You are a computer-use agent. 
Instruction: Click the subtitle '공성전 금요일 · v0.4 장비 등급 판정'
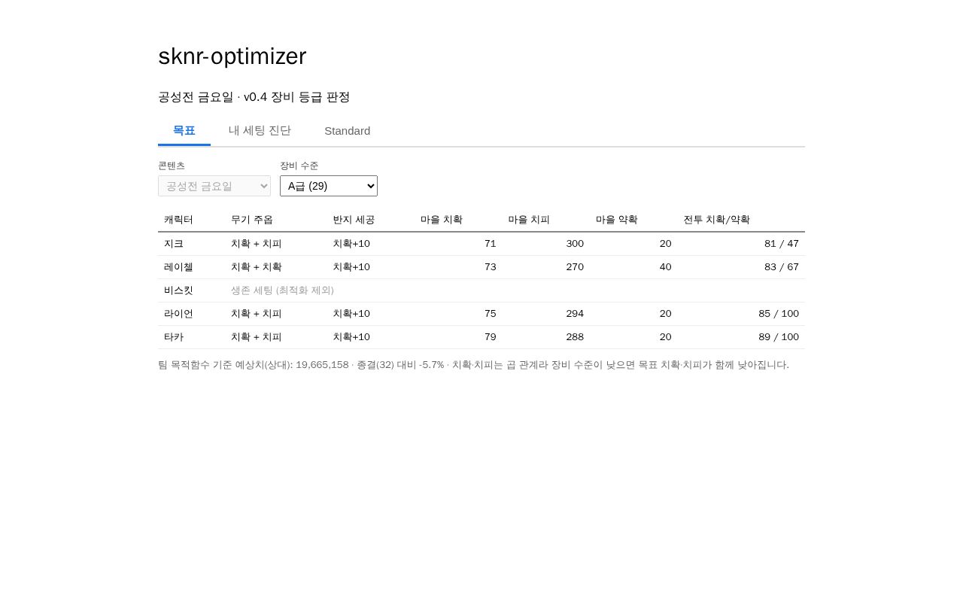[x=254, y=97]
